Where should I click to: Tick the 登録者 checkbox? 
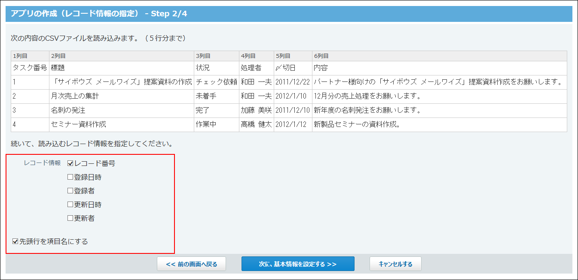[70, 191]
